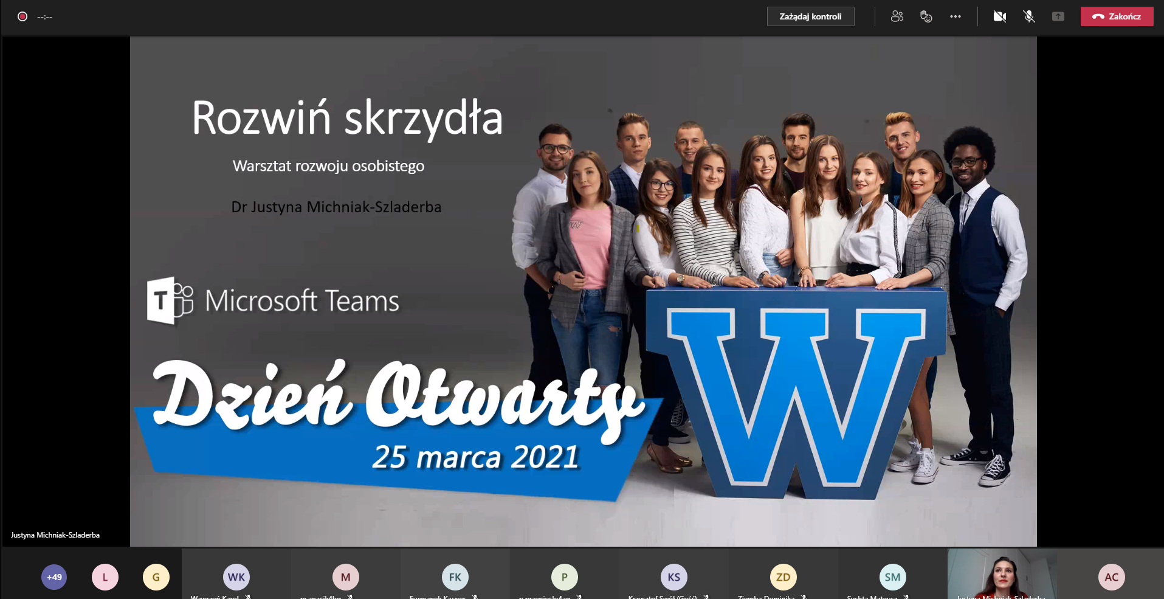This screenshot has height=599, width=1164.
Task: Unmute the microphone
Action: click(x=1028, y=16)
